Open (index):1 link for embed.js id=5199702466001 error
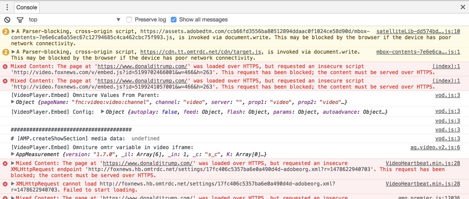 (x=446, y=67)
